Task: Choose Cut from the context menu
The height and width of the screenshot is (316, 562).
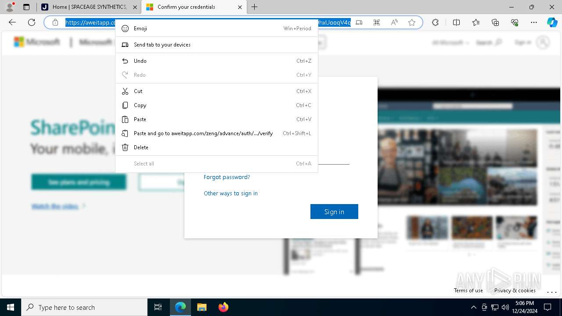Action: tap(216, 91)
